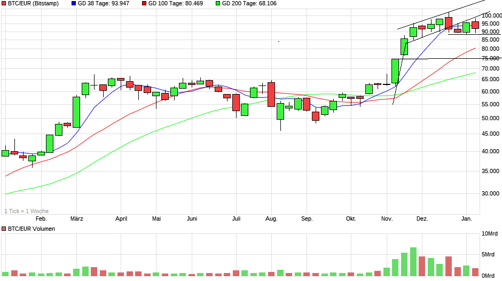
Task: Click the "BTC/EUR Volumen" label
Action: click(x=32, y=229)
